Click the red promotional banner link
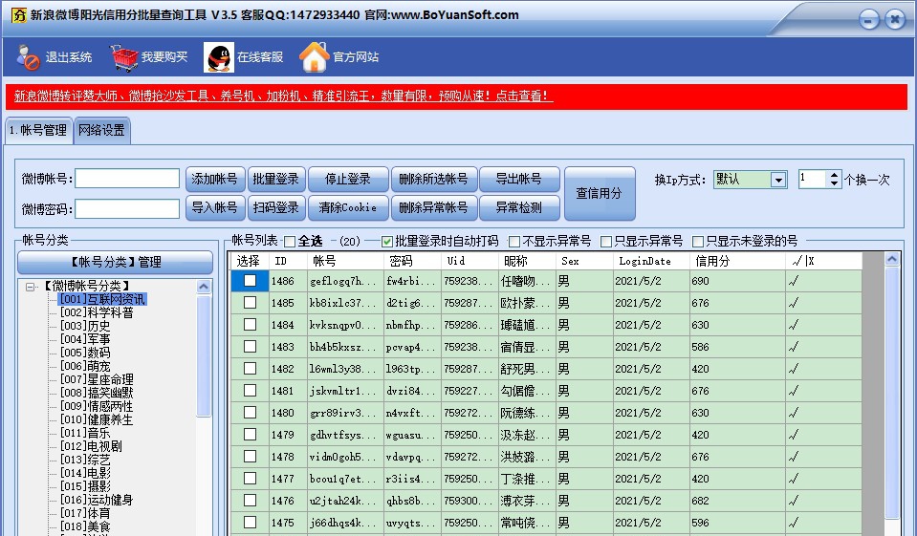The width and height of the screenshot is (917, 536). point(284,96)
